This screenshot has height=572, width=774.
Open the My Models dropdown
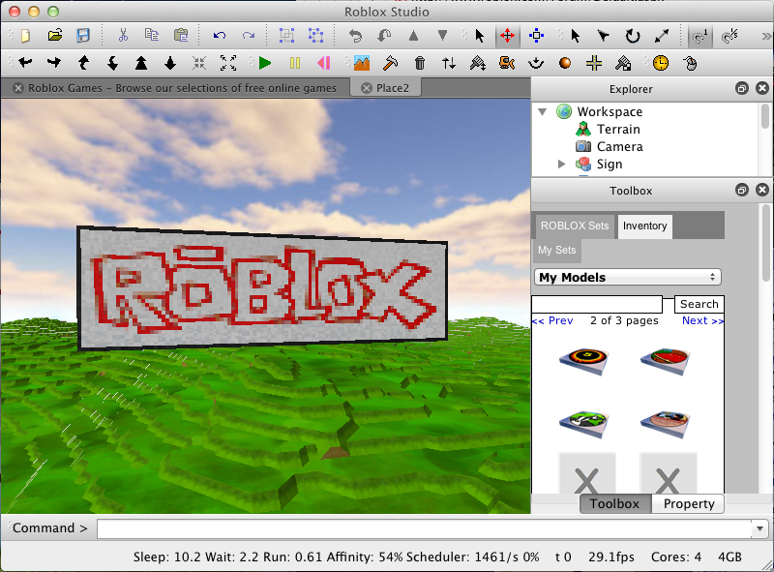[x=627, y=277]
